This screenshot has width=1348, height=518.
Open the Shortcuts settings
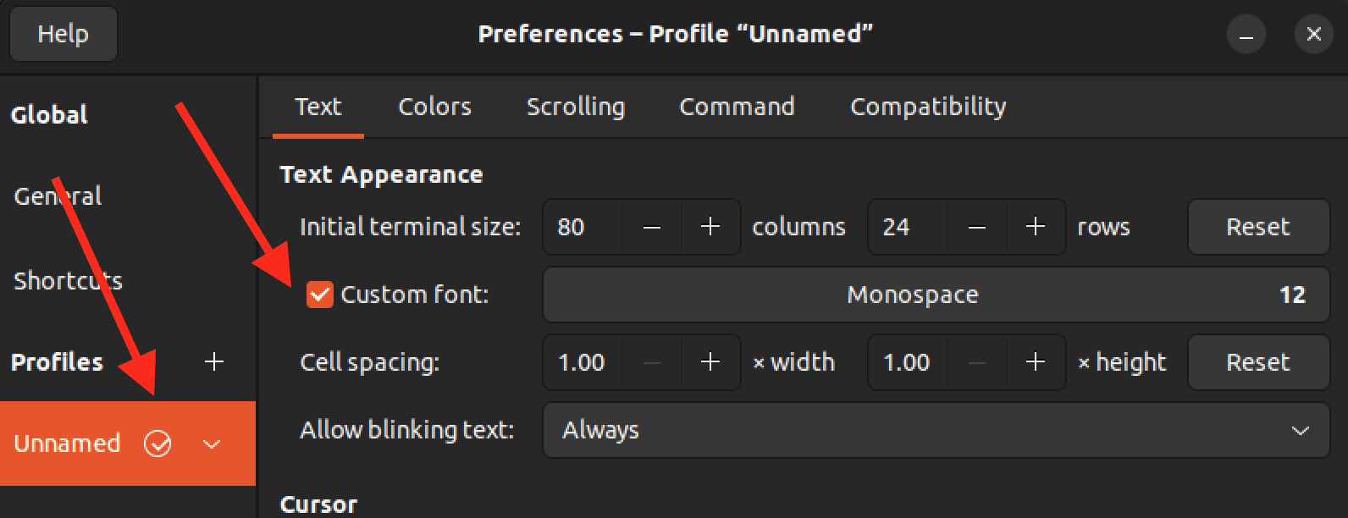pos(68,280)
